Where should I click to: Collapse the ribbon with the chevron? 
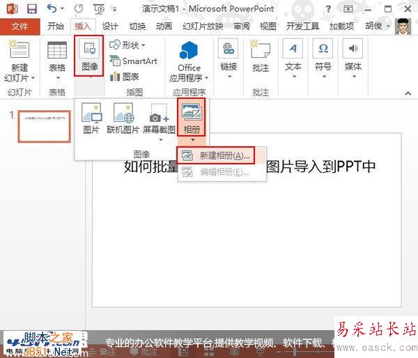point(408,93)
